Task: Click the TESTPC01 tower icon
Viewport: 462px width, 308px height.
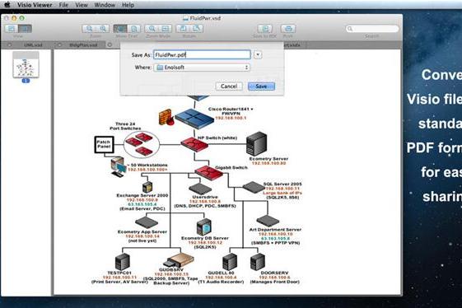Action: pyautogui.click(x=122, y=262)
